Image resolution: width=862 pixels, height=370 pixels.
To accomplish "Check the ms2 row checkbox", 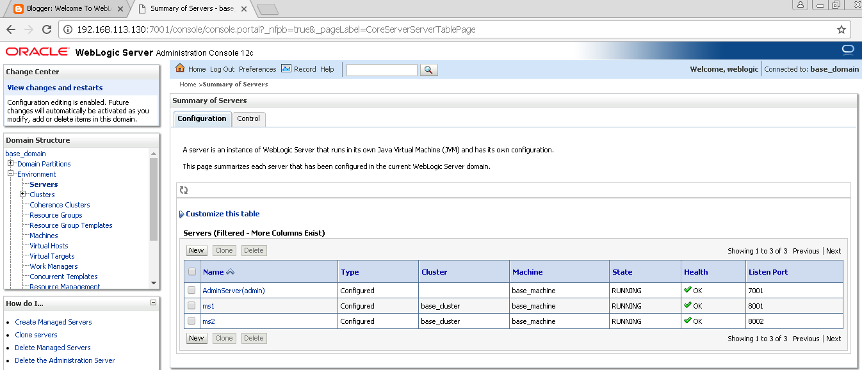I will point(191,321).
